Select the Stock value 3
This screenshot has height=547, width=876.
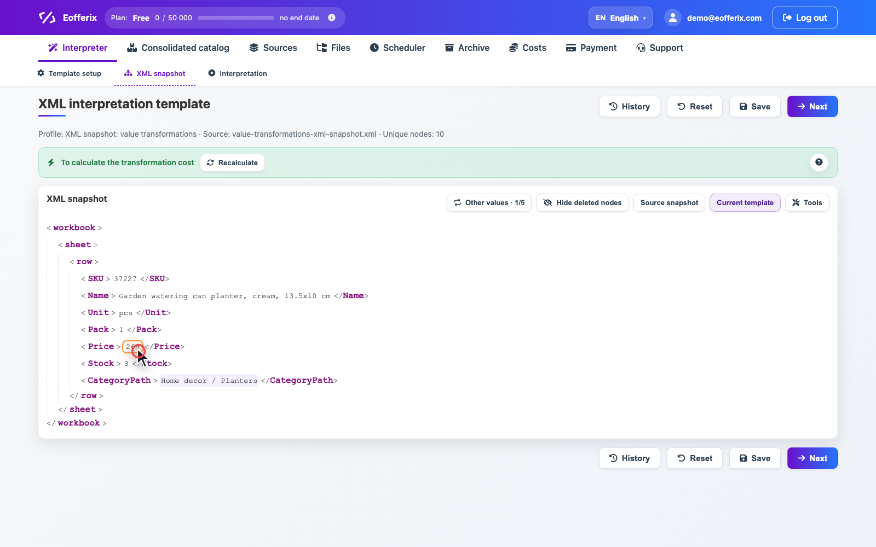[126, 364]
